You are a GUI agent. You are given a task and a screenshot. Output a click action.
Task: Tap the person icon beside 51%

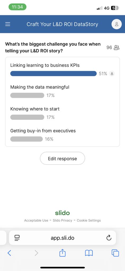[112, 74]
